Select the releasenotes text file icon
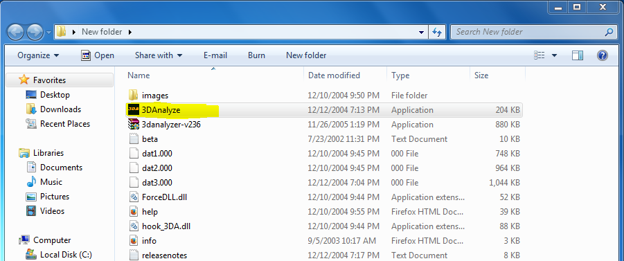 pos(134,255)
